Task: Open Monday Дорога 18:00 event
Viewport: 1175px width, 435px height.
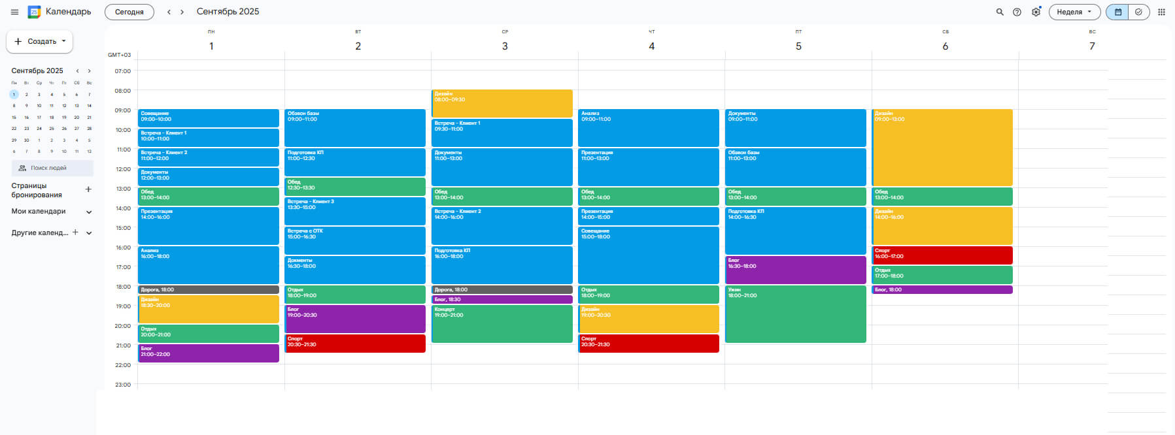Action: [209, 289]
